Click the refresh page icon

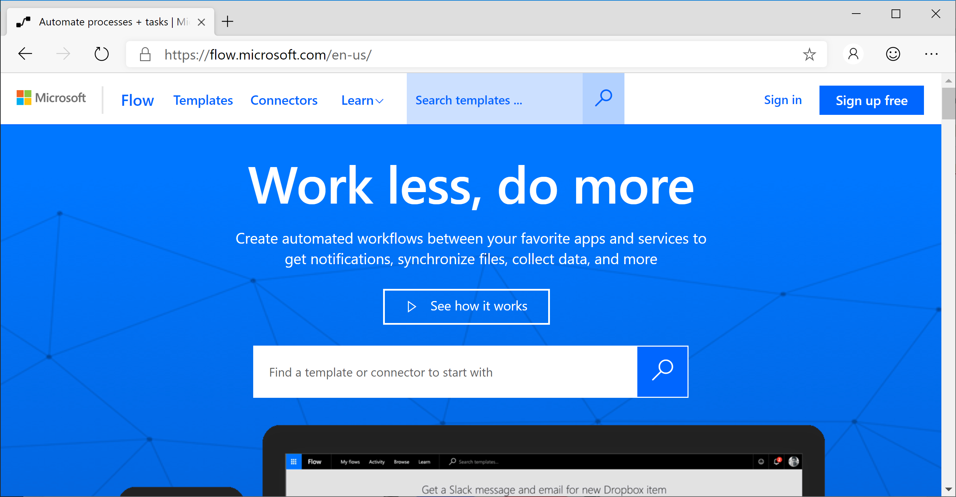click(101, 54)
